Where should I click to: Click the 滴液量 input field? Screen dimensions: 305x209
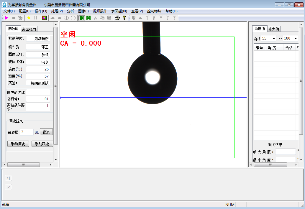(27, 132)
